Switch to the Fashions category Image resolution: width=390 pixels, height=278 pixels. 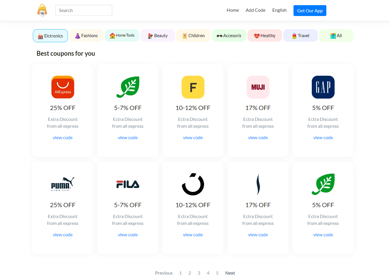coord(86,36)
